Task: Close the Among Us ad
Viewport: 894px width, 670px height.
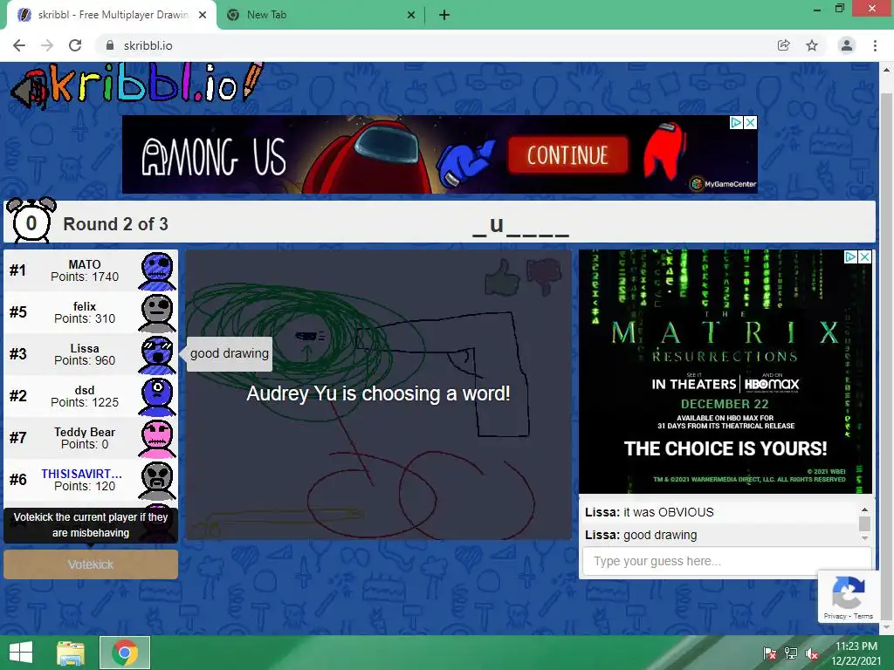Action: [751, 122]
